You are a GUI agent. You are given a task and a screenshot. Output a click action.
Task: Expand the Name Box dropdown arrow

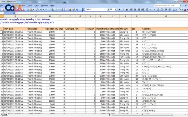[5, 13]
